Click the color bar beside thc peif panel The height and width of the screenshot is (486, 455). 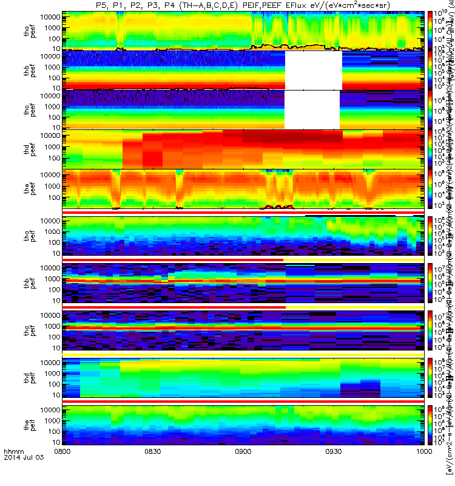(x=430, y=330)
